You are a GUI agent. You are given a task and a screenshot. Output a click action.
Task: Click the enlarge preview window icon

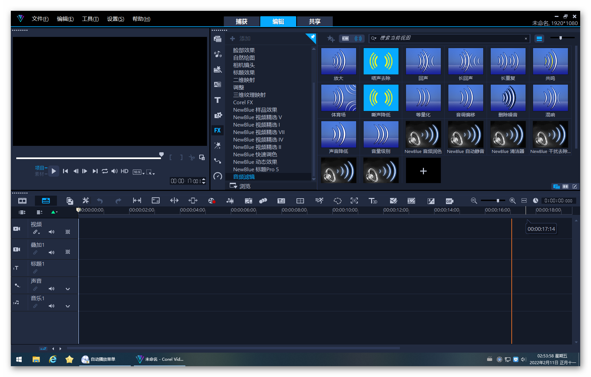click(x=202, y=157)
